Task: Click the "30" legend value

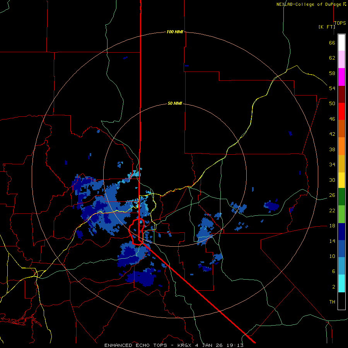Action: pyautogui.click(x=332, y=180)
